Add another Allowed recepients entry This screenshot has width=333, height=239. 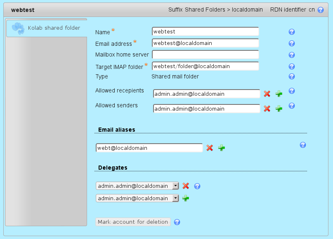[279, 94]
